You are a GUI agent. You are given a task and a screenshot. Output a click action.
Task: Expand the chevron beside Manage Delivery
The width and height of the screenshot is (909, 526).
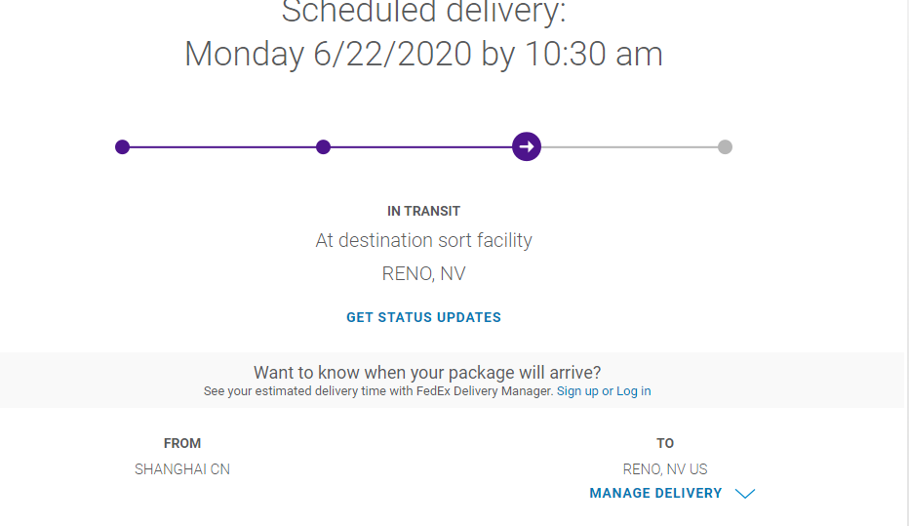click(x=745, y=494)
